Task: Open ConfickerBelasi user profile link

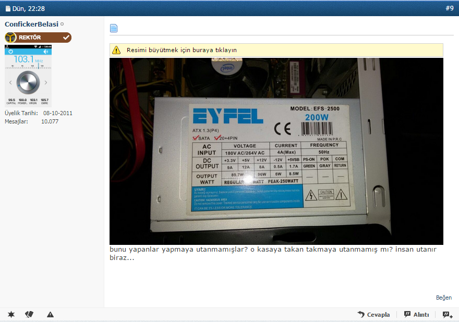Action: (32, 24)
